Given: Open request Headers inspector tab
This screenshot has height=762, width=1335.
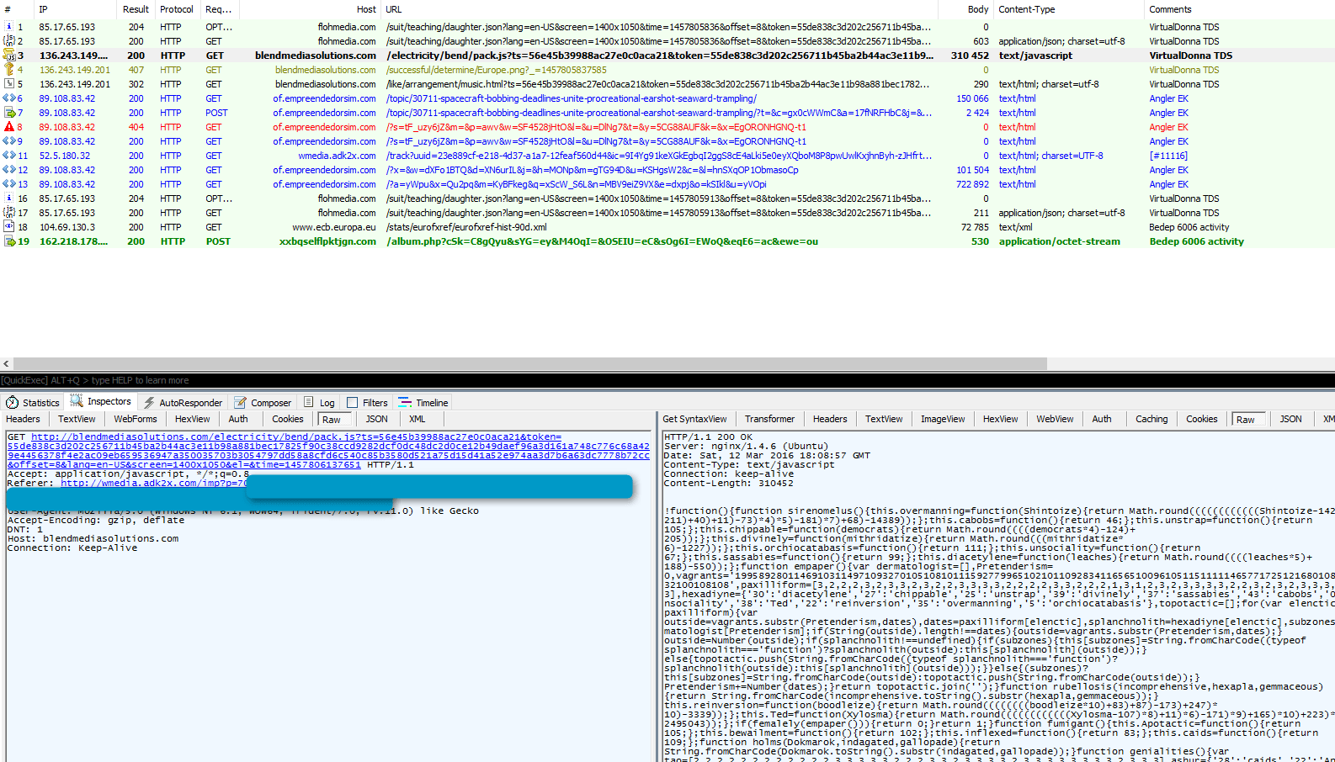Looking at the screenshot, I should (x=23, y=419).
